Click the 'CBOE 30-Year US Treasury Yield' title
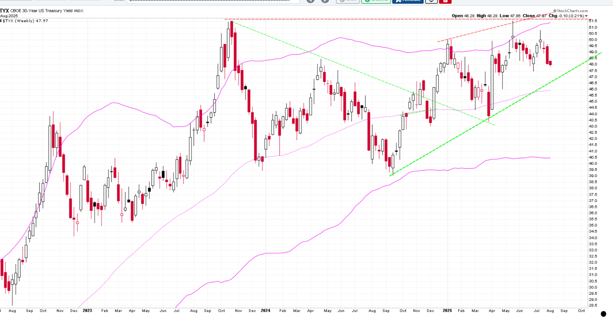 click(41, 11)
